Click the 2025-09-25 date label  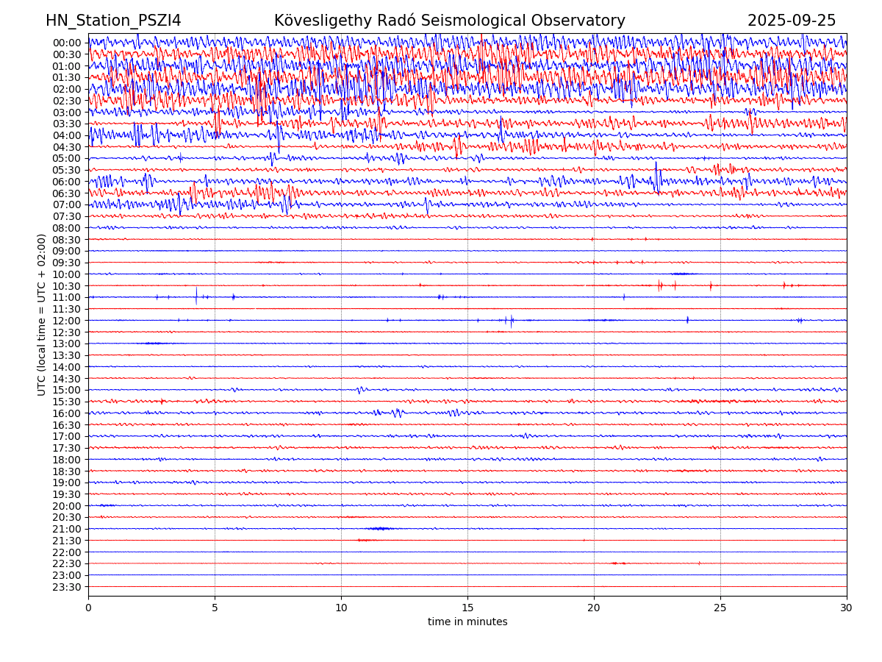click(792, 21)
